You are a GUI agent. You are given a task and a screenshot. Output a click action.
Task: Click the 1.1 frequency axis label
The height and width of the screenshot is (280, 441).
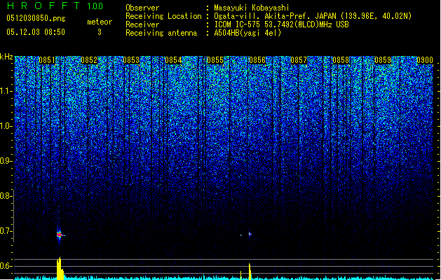[6, 91]
